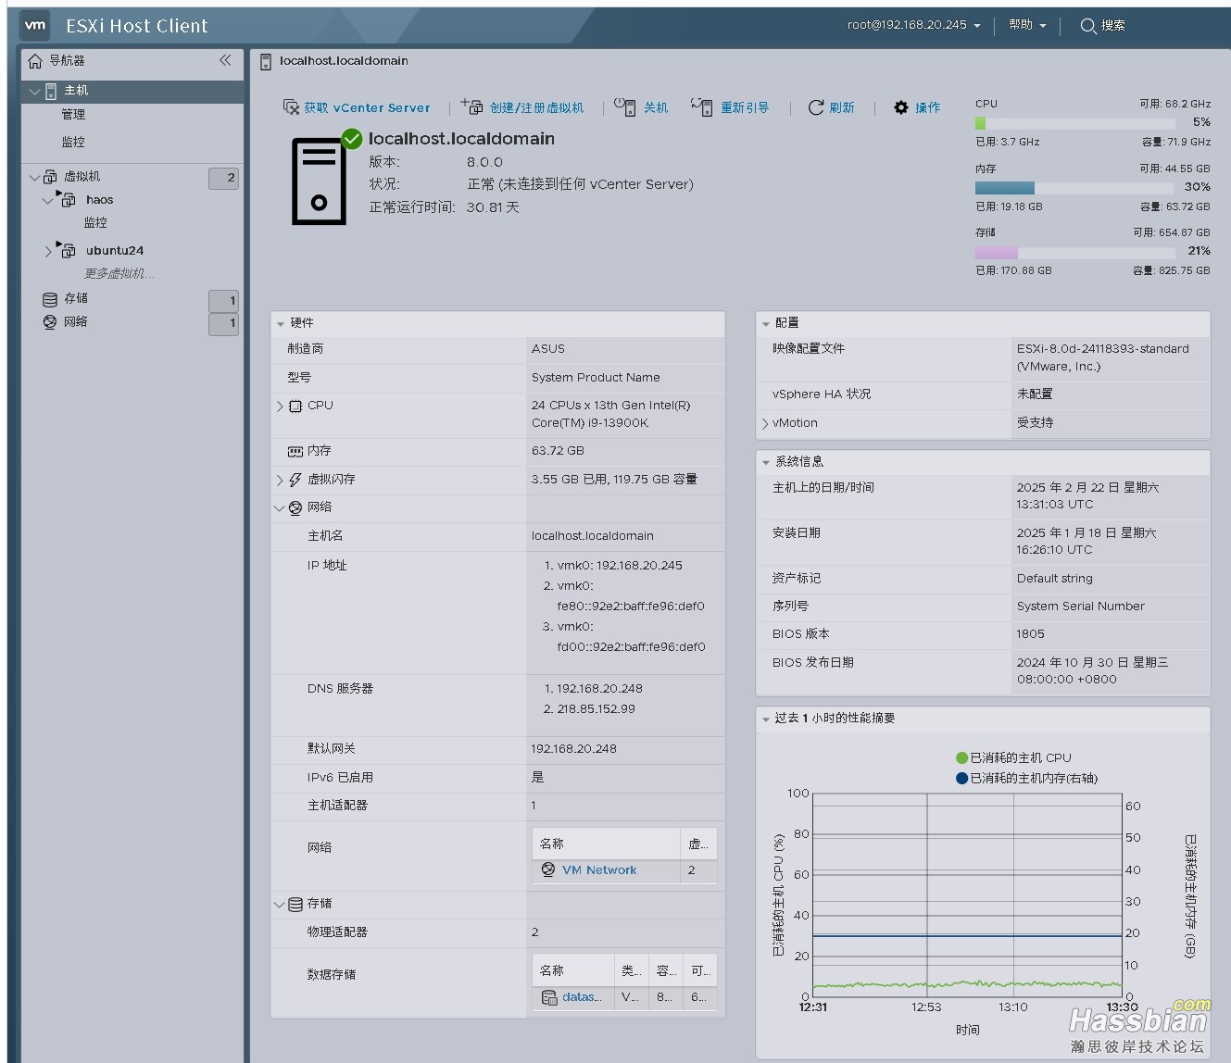
Task: Collapse the haos VM node
Action: [x=48, y=200]
